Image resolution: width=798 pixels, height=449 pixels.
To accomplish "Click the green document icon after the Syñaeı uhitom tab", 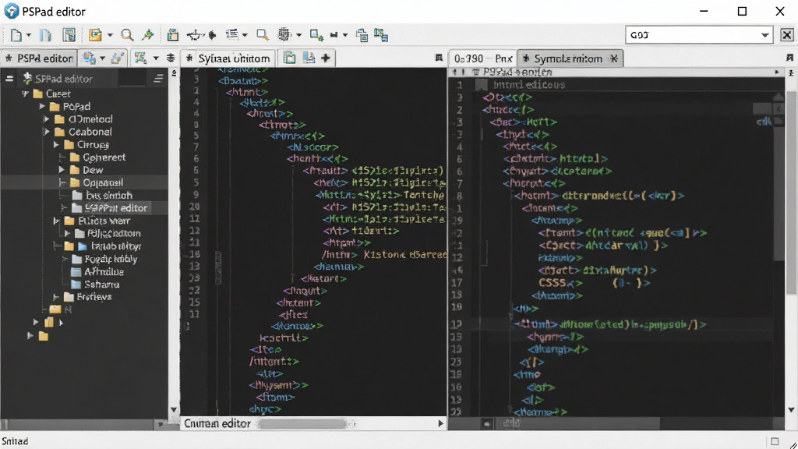I will coord(289,58).
